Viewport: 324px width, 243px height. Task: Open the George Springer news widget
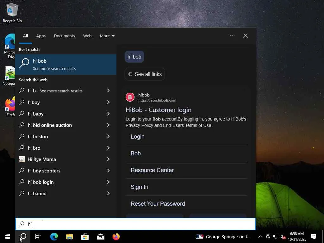(223, 237)
